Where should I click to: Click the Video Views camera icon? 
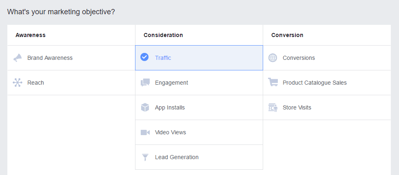click(145, 132)
